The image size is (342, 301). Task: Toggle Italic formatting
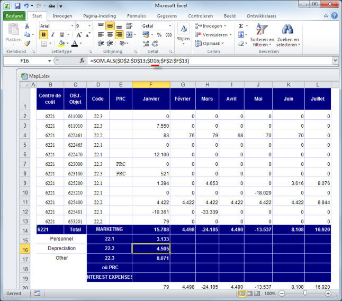click(x=52, y=34)
